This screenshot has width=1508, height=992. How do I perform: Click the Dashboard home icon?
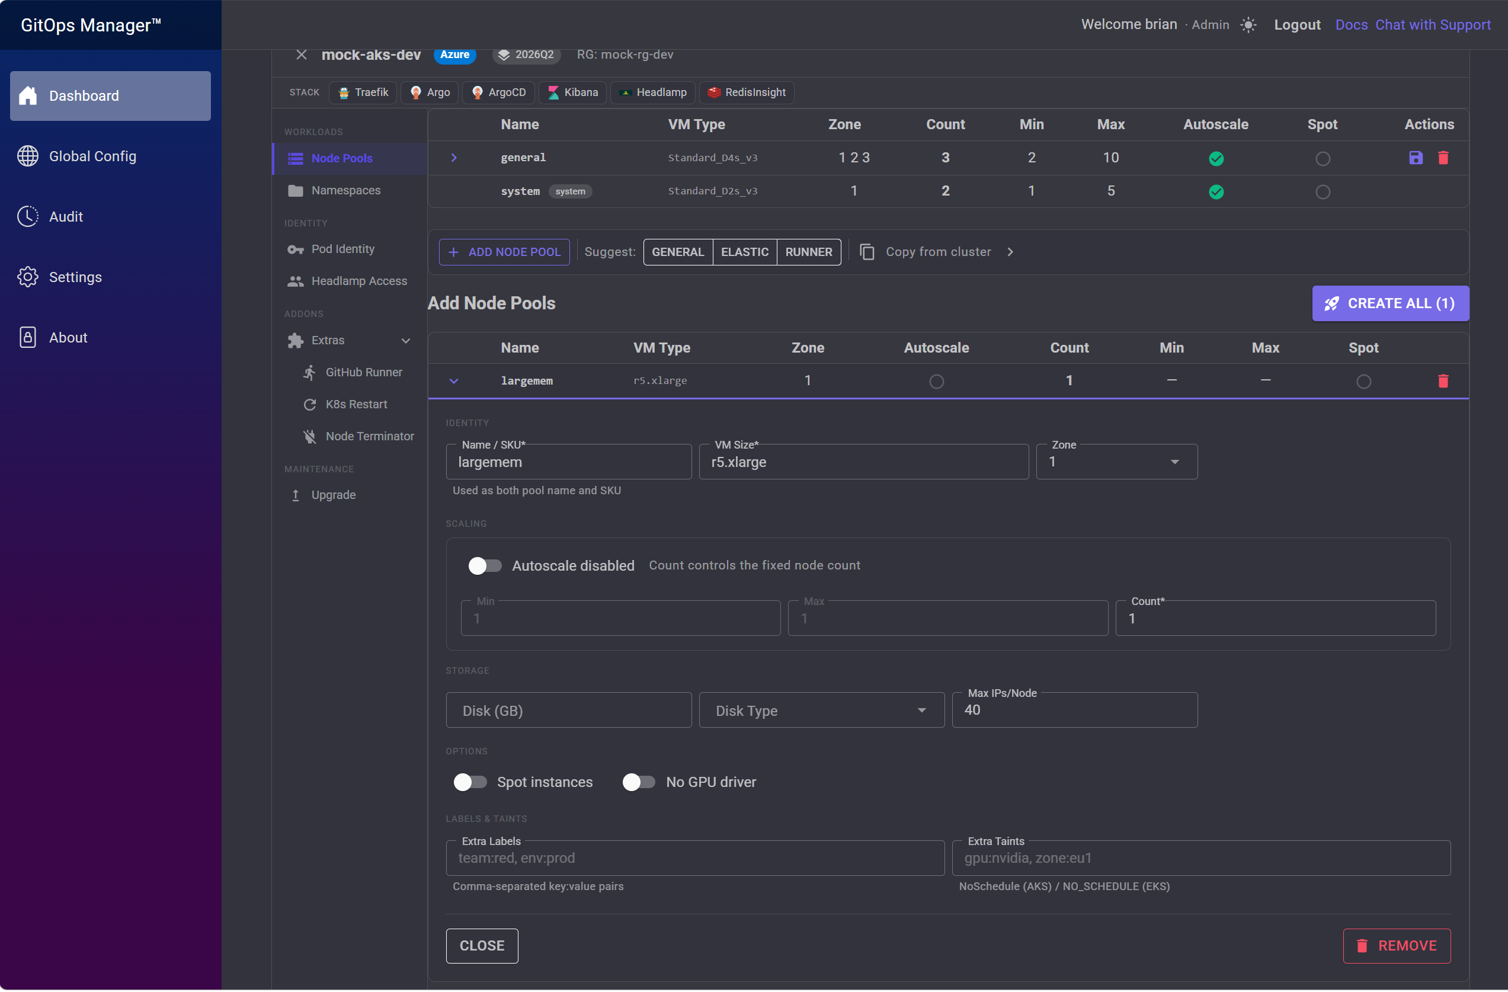coord(28,96)
